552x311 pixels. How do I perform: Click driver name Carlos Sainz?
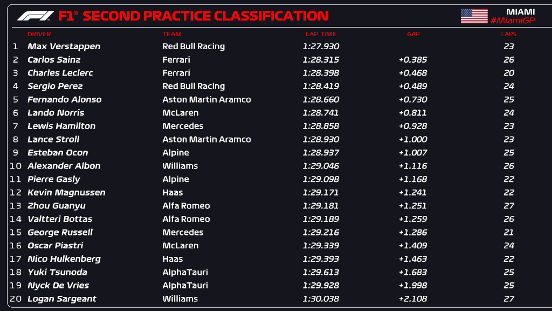(x=54, y=59)
